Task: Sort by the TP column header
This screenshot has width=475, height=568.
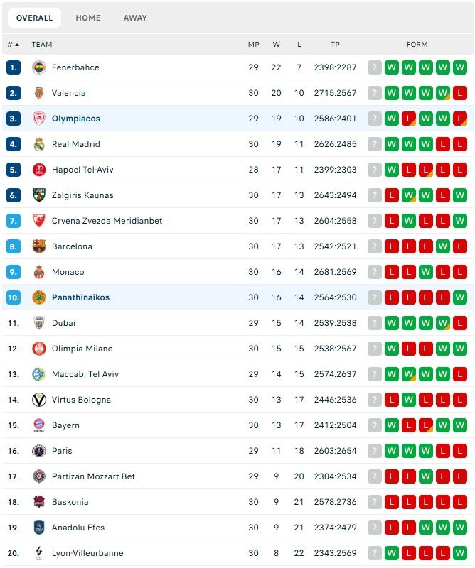Action: coord(335,44)
